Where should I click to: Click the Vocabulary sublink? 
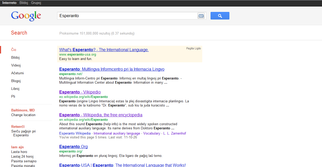click(x=152, y=133)
